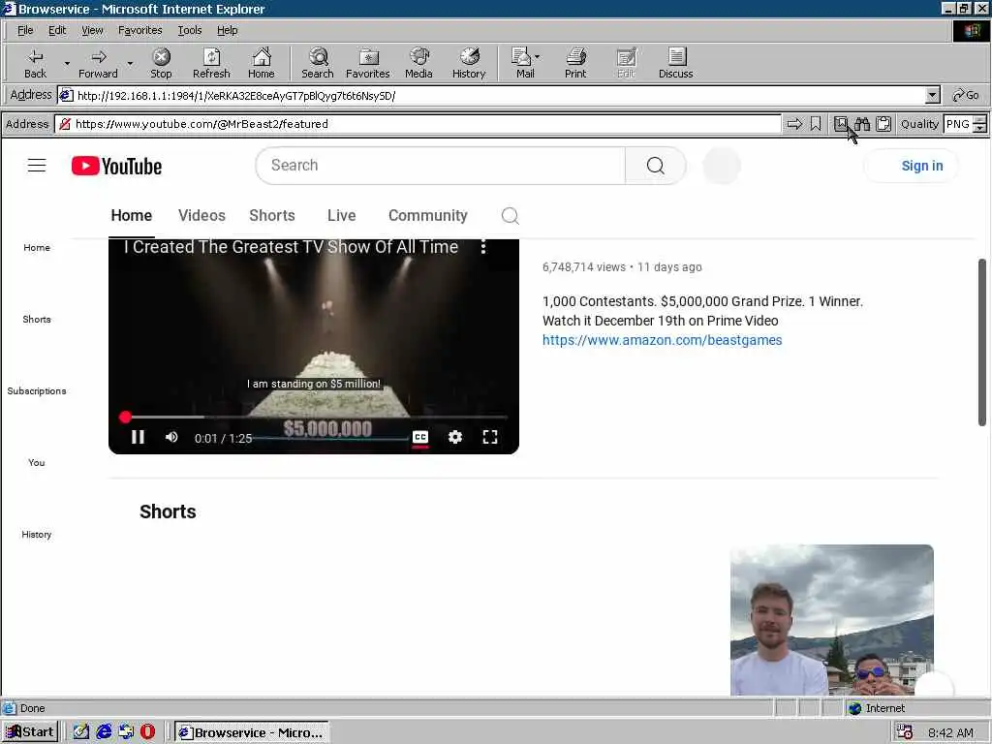Increase Quality with the upper stepper arrow
The height and width of the screenshot is (744, 992).
click(979, 119)
